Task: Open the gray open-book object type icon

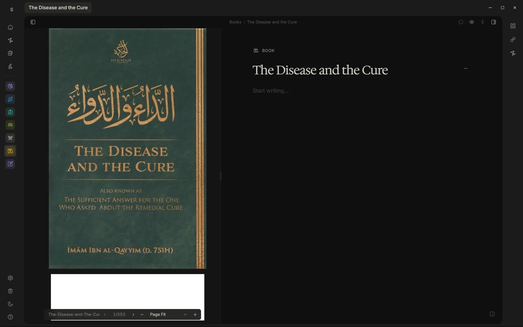Action: click(10, 138)
